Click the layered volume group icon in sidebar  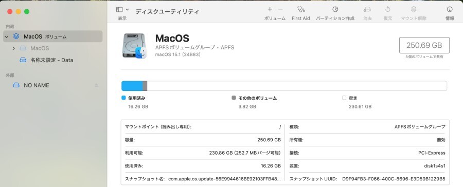point(16,36)
